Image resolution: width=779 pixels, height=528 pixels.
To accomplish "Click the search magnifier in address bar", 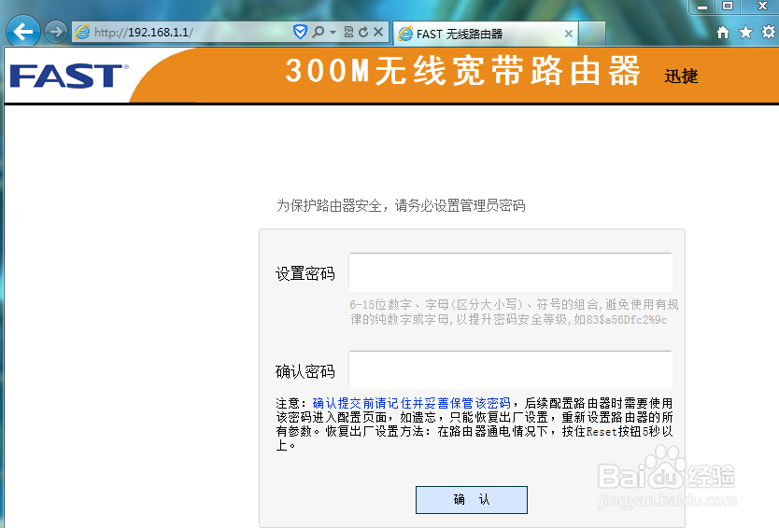I will (x=318, y=32).
